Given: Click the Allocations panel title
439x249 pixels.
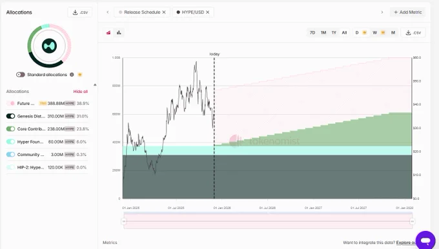Looking at the screenshot, I should 19,12.
